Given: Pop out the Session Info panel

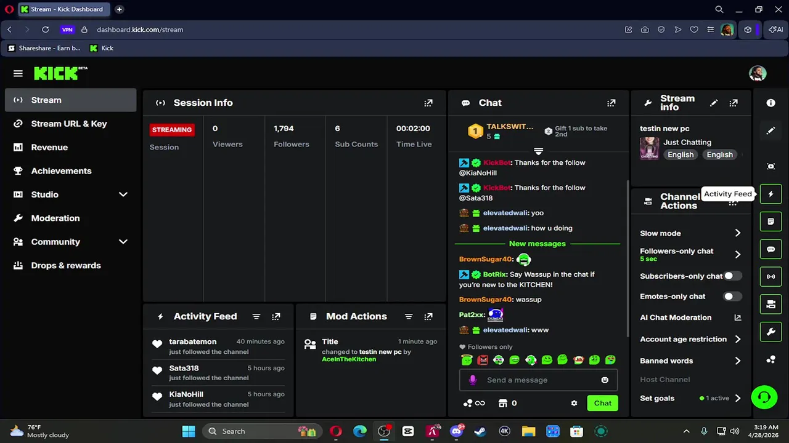Looking at the screenshot, I should pos(428,103).
